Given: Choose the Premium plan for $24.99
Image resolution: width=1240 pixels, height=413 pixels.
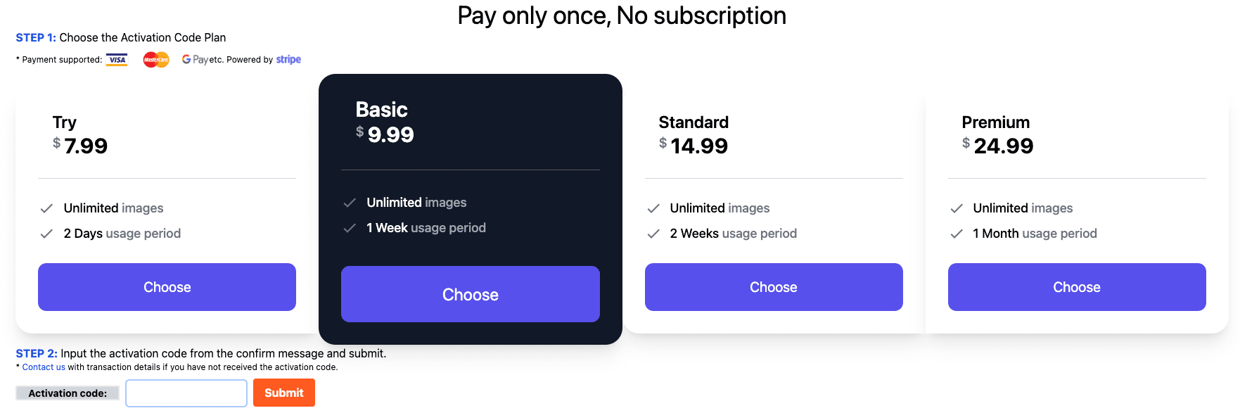Looking at the screenshot, I should [1077, 287].
